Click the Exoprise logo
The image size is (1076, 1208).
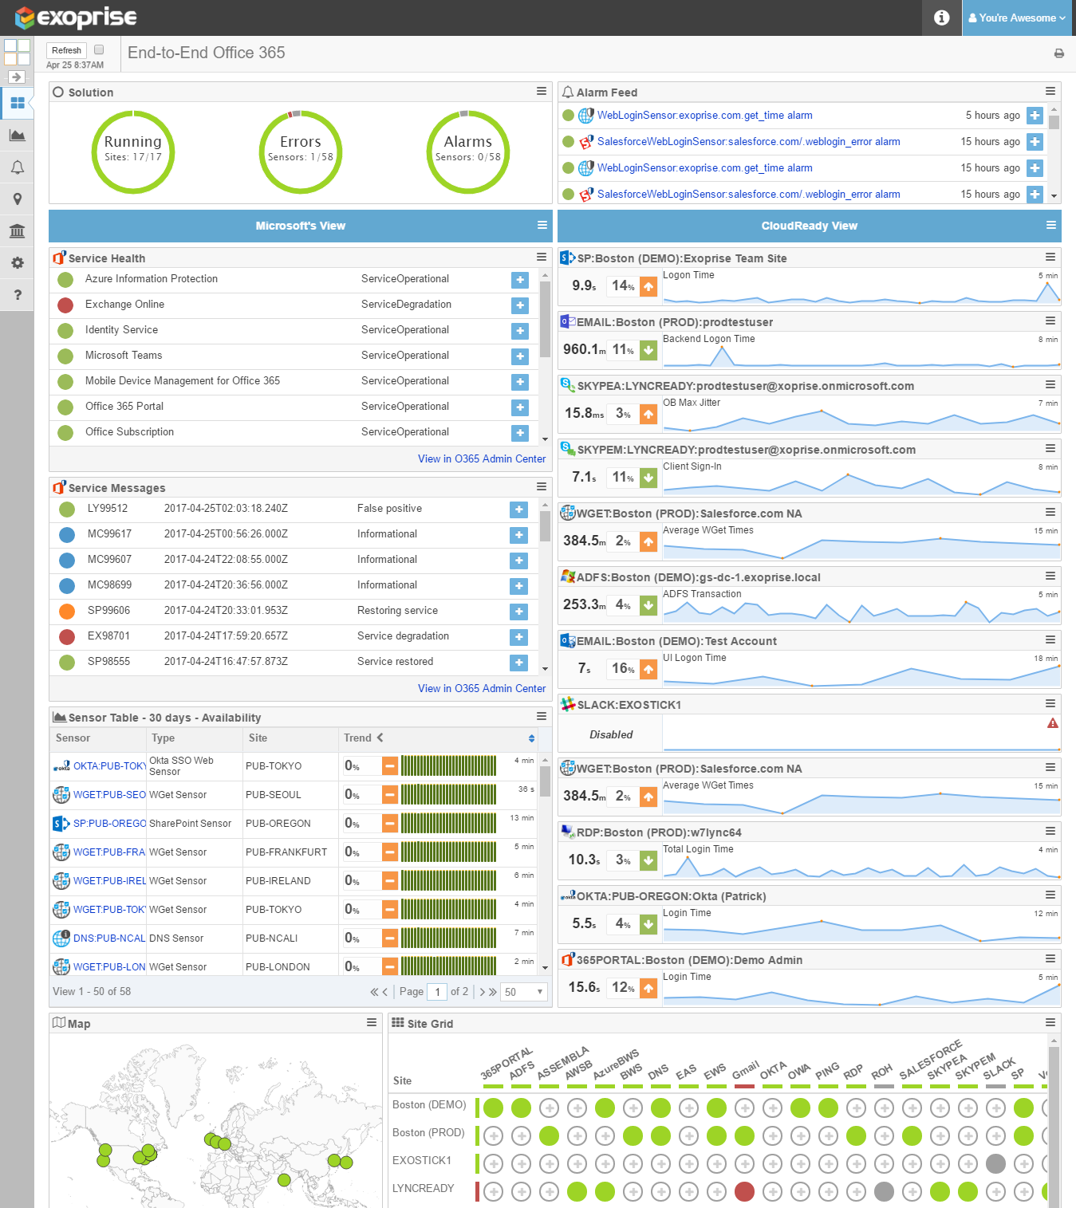[77, 17]
